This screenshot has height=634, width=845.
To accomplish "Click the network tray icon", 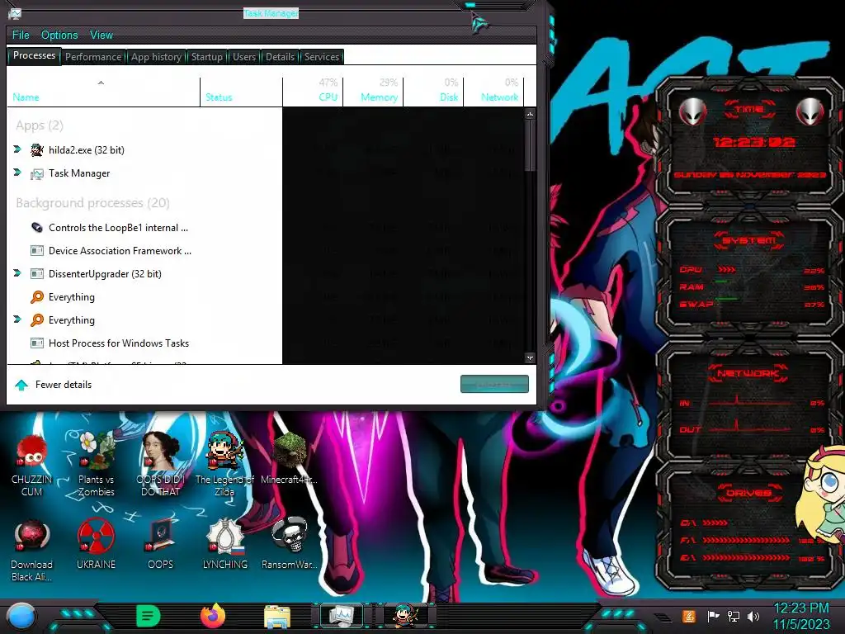I will [734, 616].
